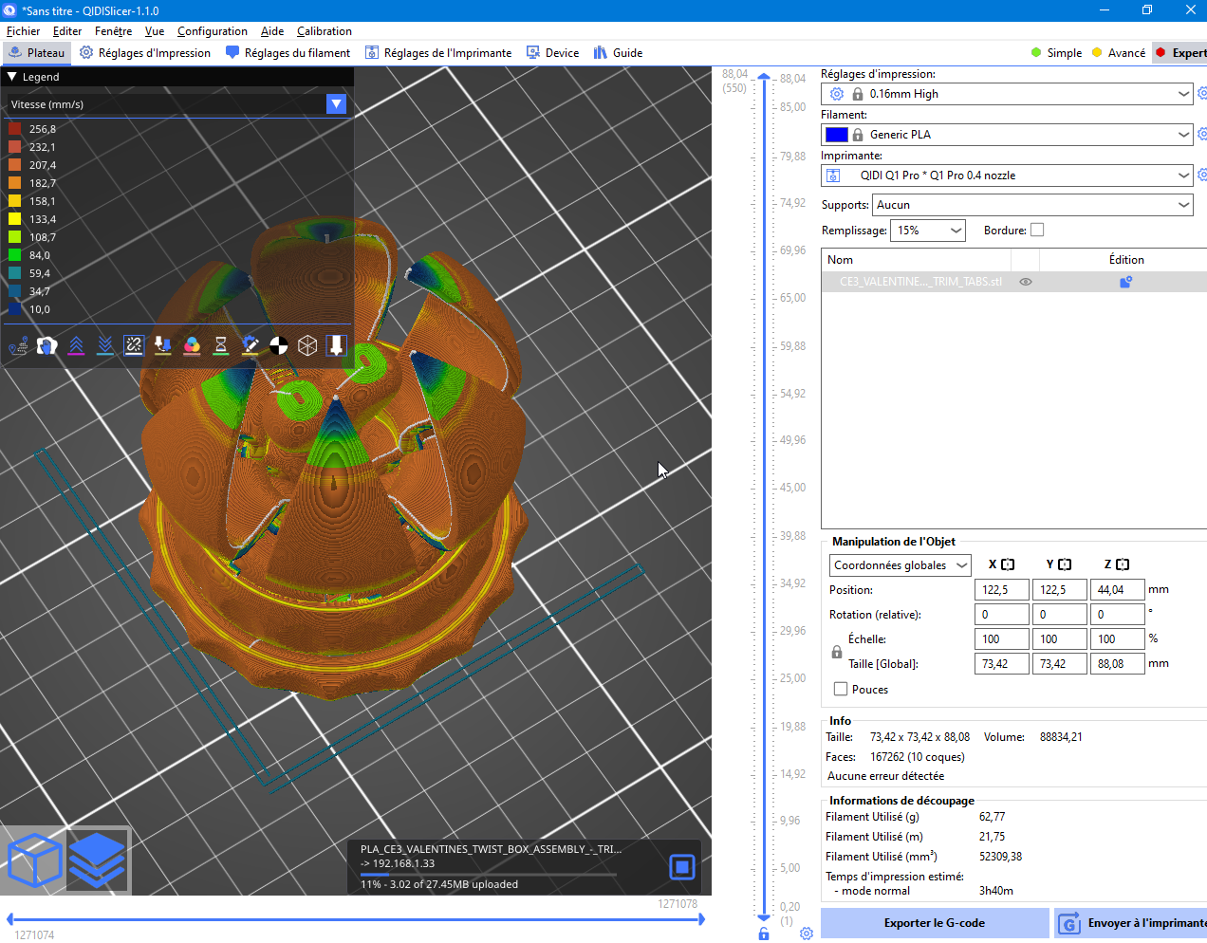Toggle the pause (hourglass) marker icon

pos(221,346)
